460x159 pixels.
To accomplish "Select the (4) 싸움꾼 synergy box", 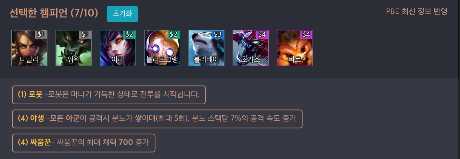I will [83, 143].
